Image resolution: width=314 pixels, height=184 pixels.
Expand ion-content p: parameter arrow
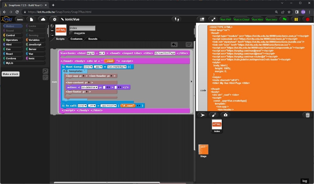[x=89, y=82]
